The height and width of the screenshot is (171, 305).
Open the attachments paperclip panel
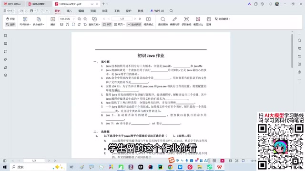pos(5,59)
